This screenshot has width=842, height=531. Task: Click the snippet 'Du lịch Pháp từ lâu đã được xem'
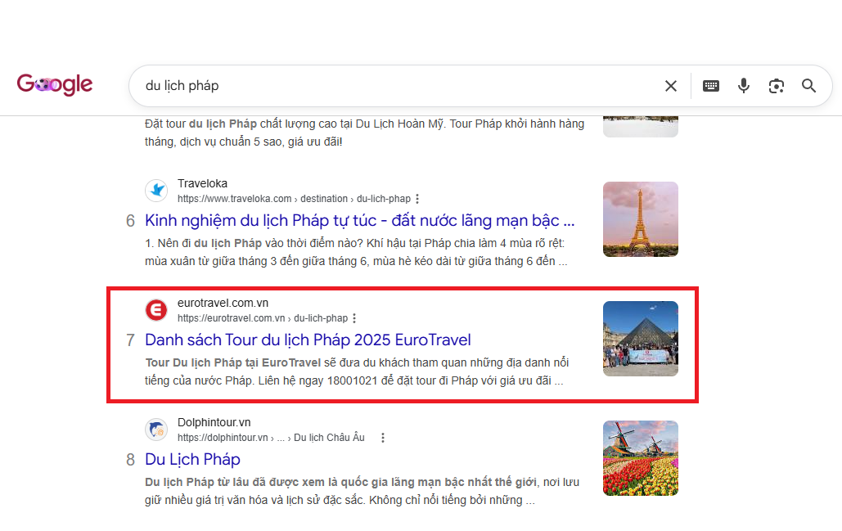click(x=362, y=491)
